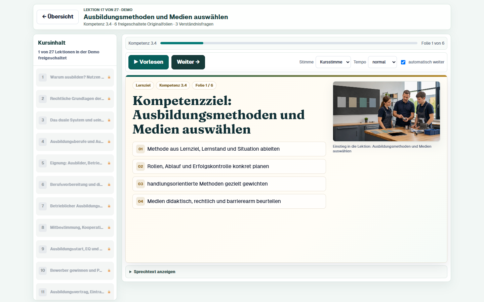Click the Lernziel tag pill
This screenshot has width=484, height=302.
pos(143,86)
